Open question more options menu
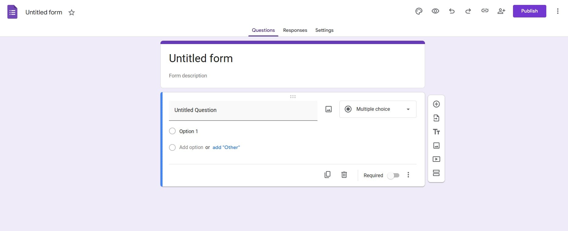Viewport: 568px width, 231px height. coord(408,175)
